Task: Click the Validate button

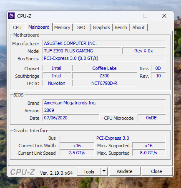Action: [x=124, y=171]
